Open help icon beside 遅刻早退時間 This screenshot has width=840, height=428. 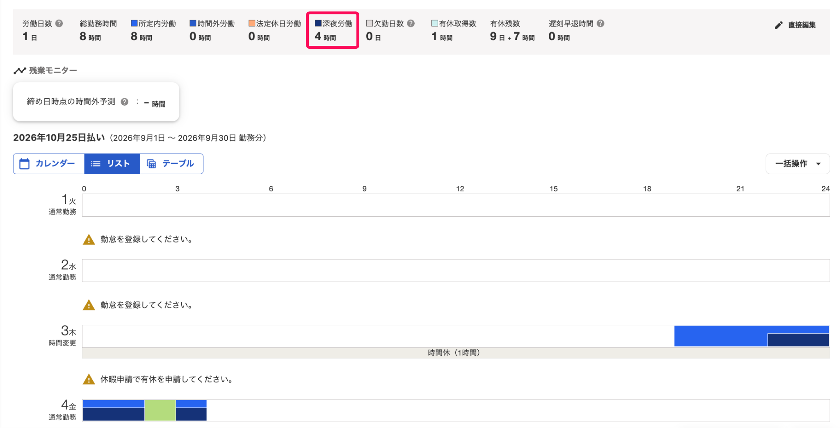(600, 23)
